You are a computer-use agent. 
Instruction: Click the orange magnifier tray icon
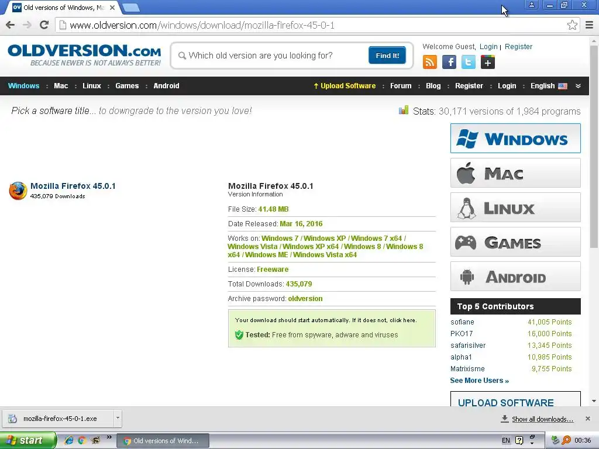pos(566,440)
